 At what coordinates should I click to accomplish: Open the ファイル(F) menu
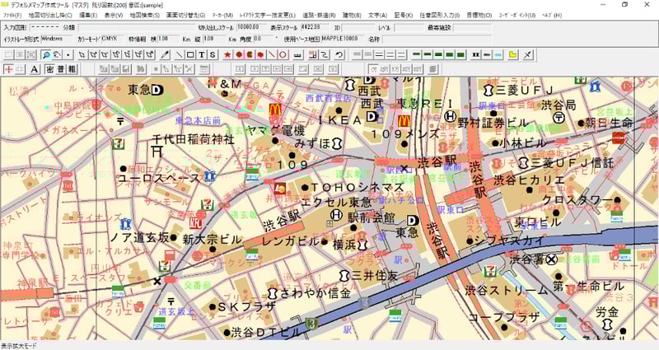12,16
